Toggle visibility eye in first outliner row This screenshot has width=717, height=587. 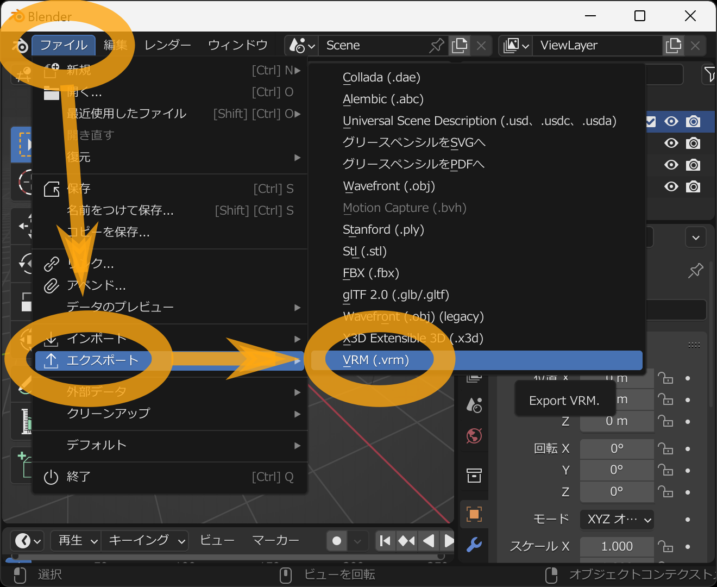click(x=671, y=121)
